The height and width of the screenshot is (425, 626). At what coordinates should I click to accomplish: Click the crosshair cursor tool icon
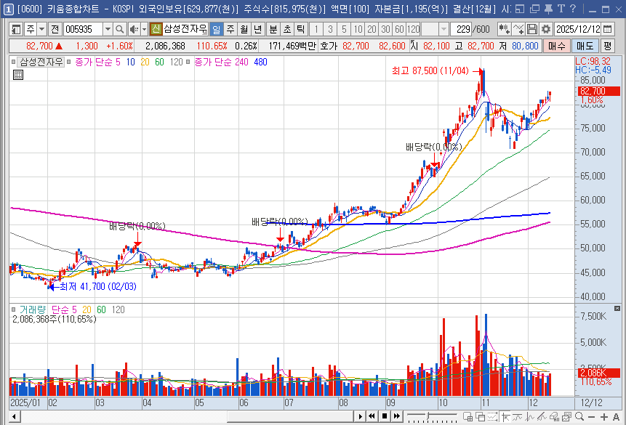point(505,416)
